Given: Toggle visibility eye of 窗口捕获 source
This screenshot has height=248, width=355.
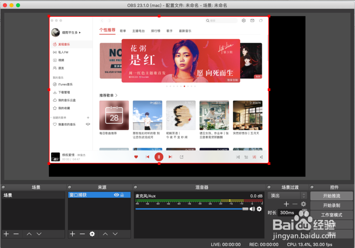Looking at the screenshot, I should 116,195.
